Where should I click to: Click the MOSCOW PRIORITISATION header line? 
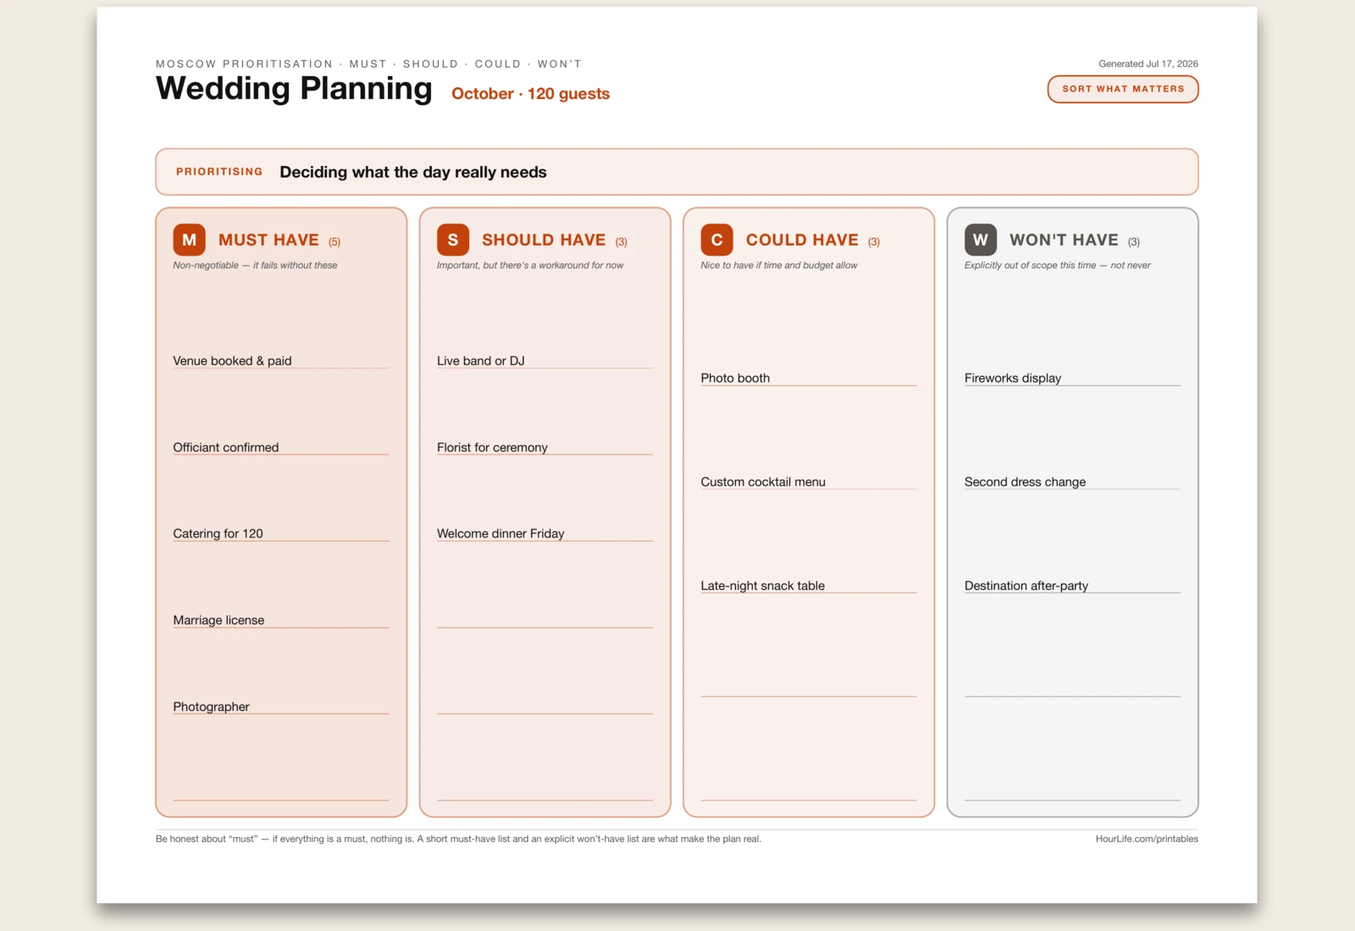point(368,63)
